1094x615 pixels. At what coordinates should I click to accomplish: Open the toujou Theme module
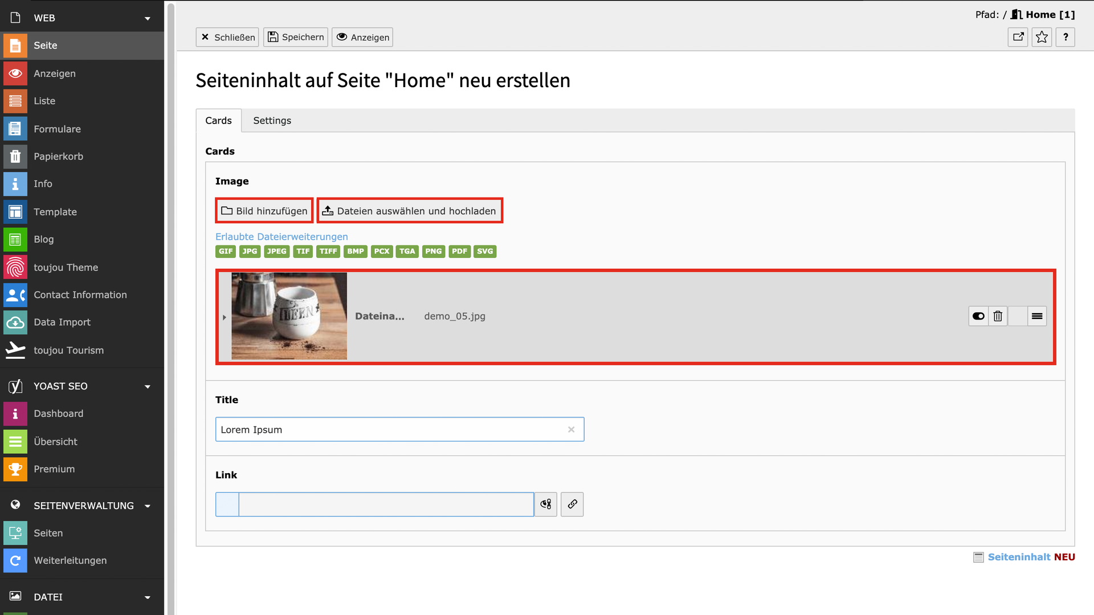66,267
